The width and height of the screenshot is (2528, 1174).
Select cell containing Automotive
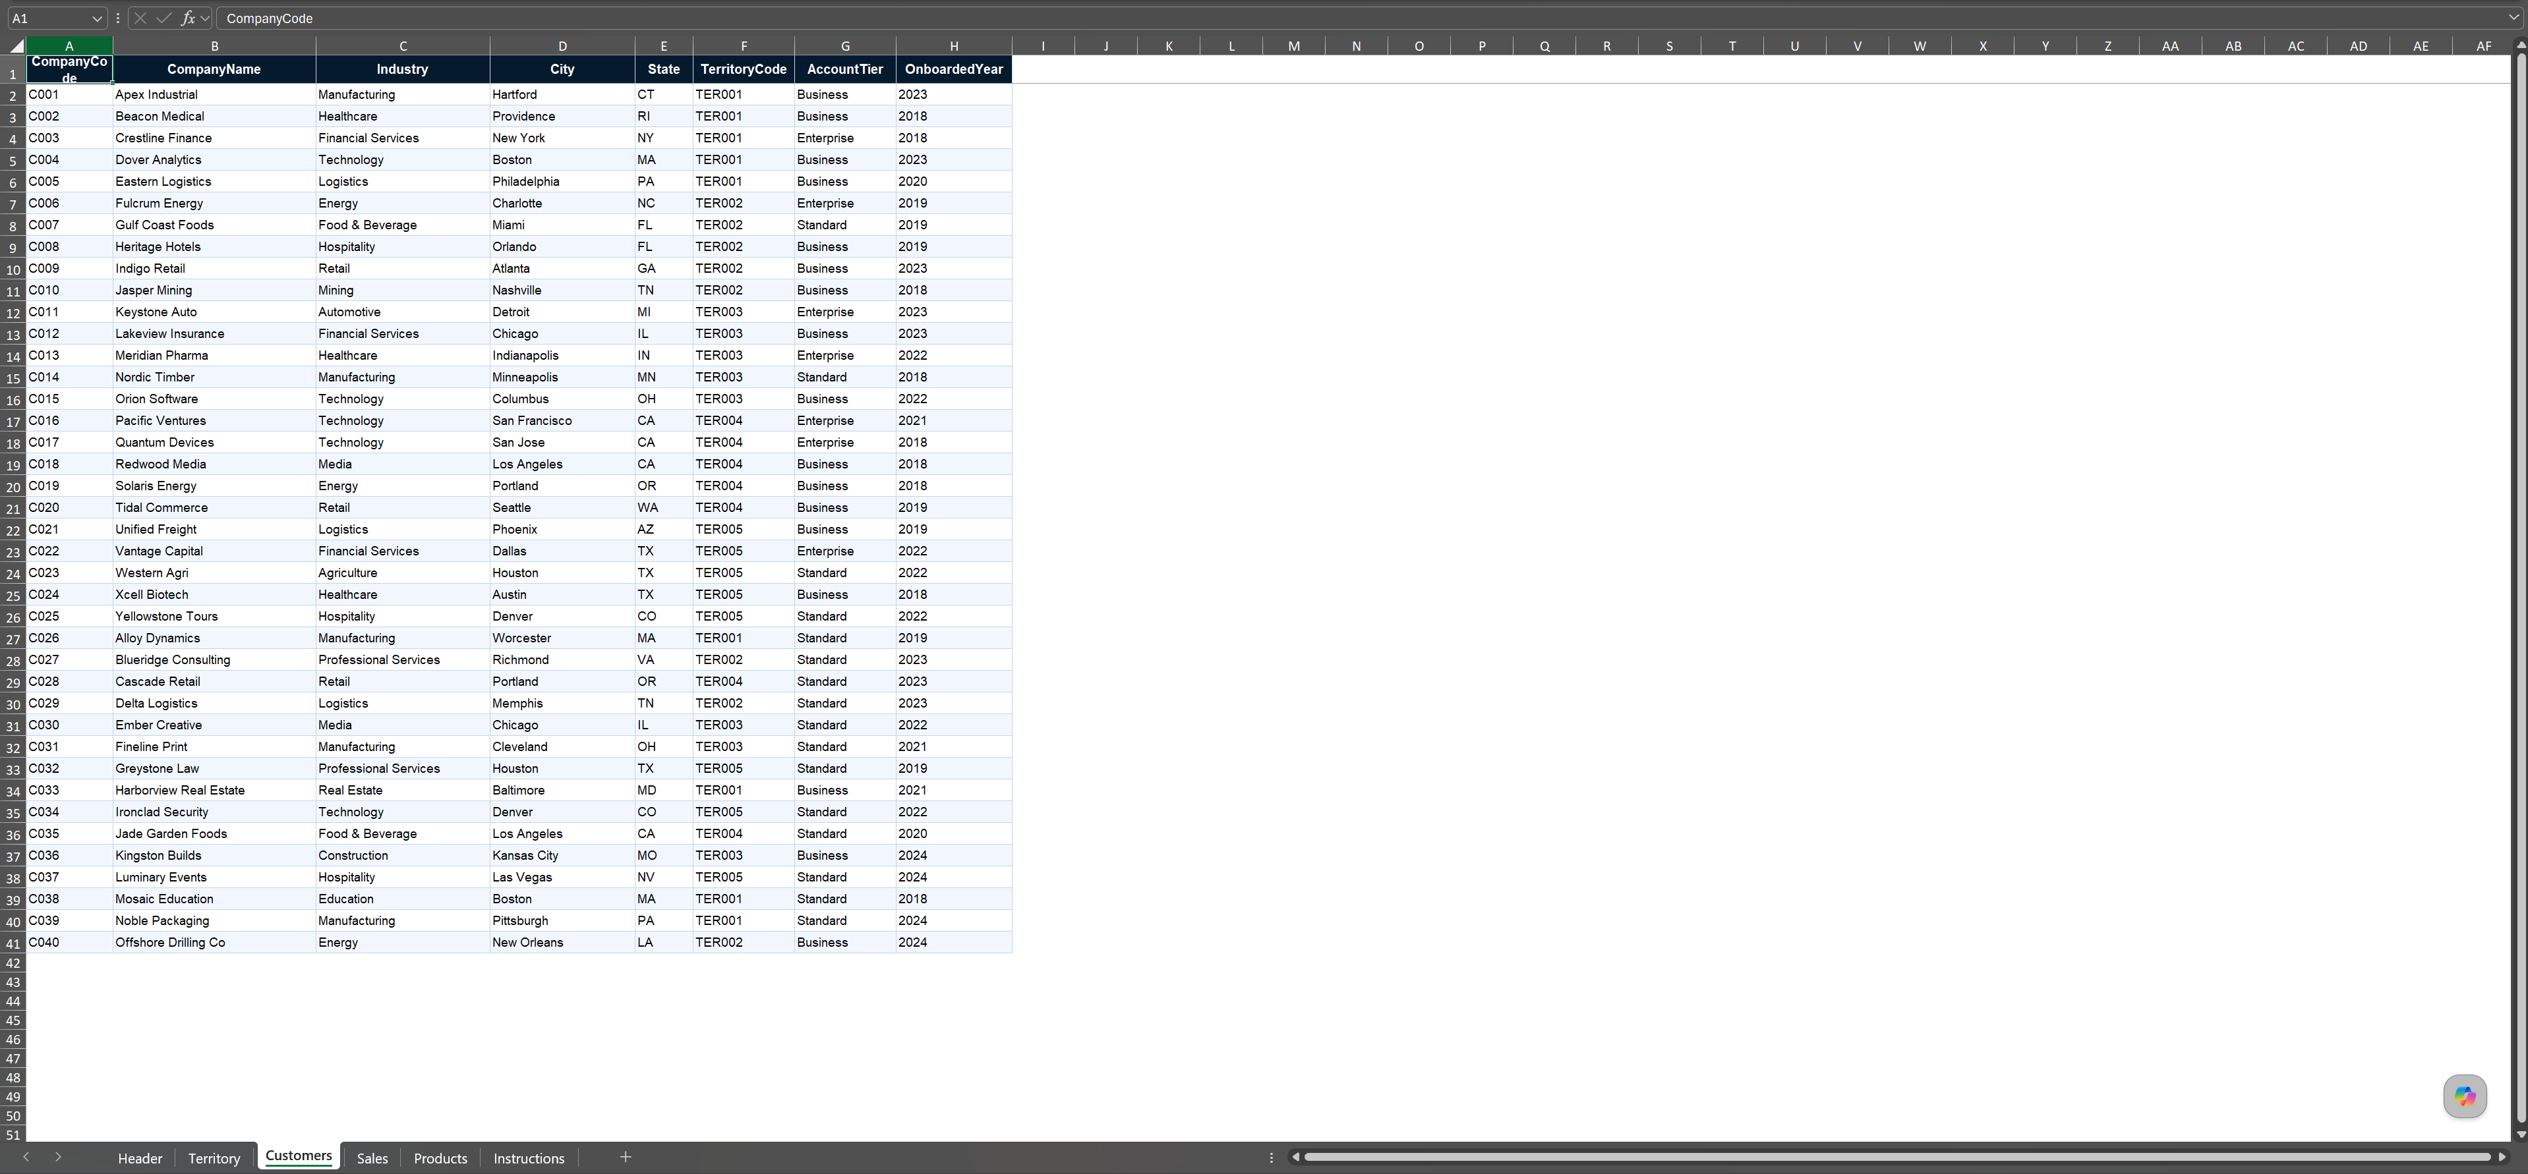pos(402,312)
